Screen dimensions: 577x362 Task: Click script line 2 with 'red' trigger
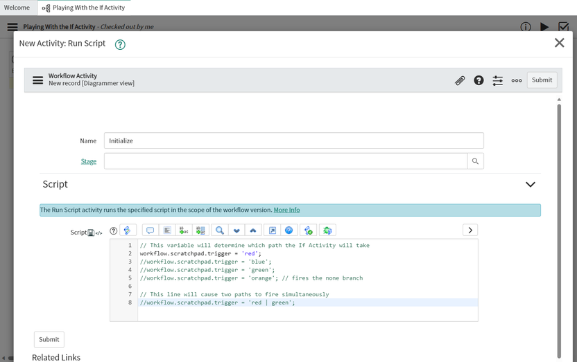click(x=200, y=253)
